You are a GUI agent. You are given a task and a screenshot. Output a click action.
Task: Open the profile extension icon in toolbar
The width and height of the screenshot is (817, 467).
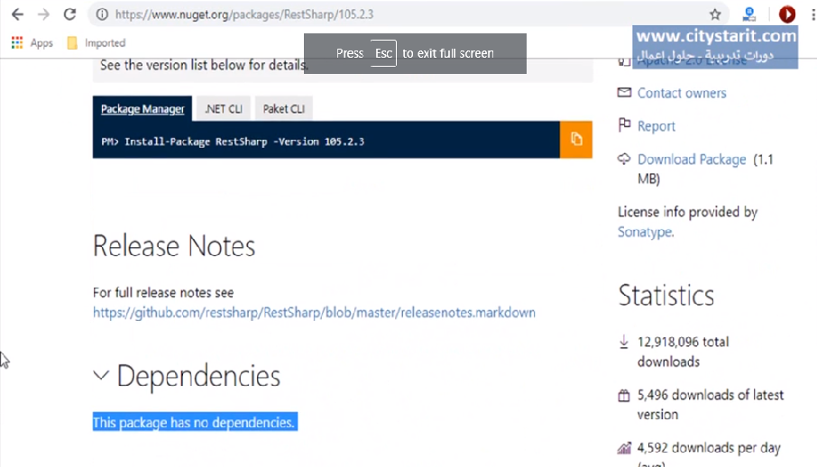749,14
